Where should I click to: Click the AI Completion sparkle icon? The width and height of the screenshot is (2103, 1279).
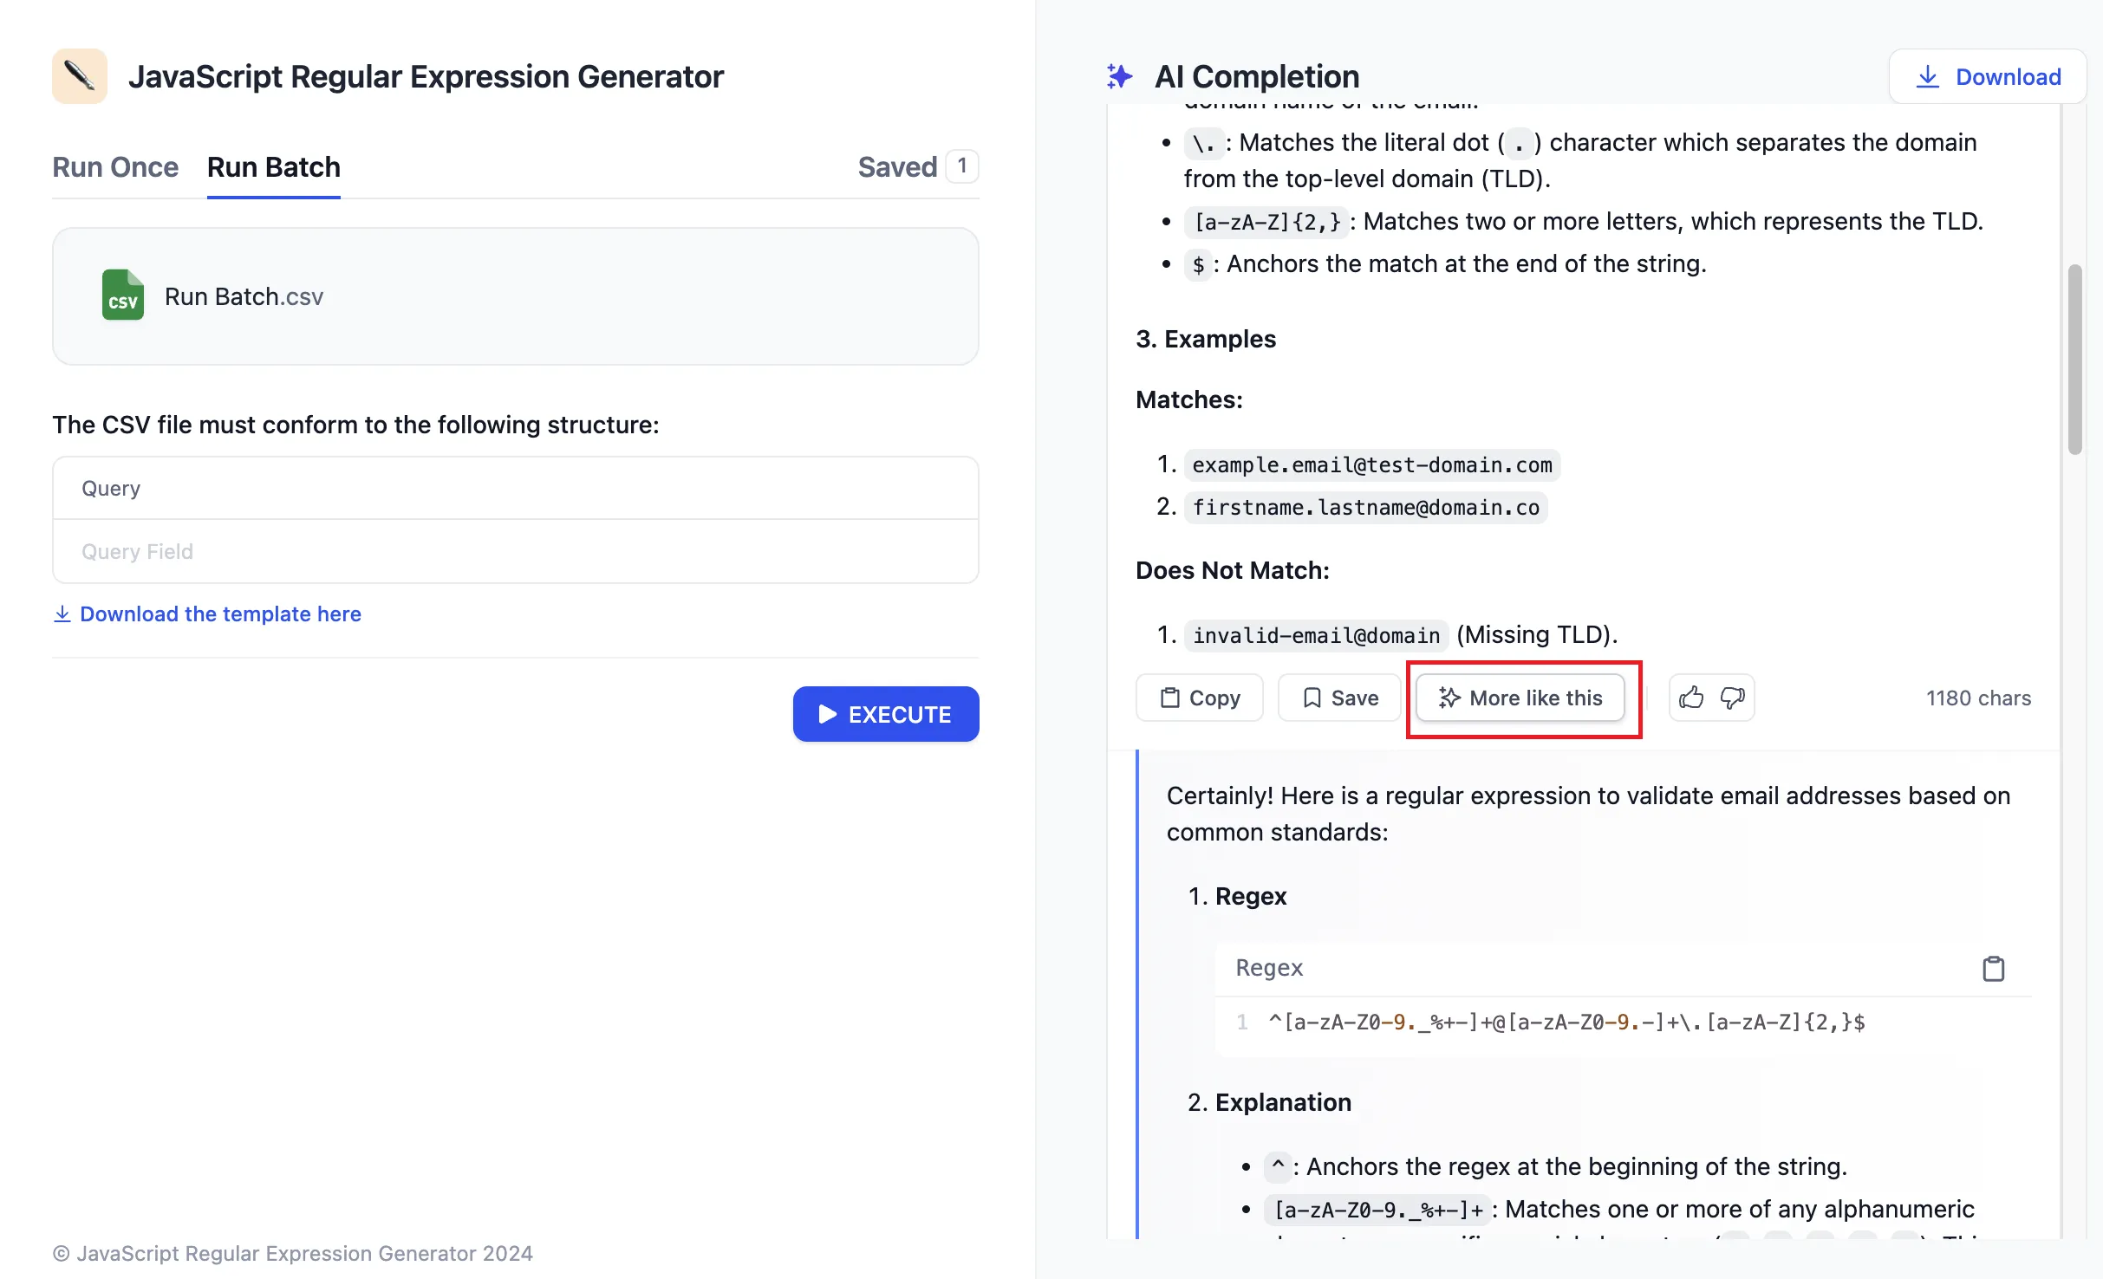coord(1119,76)
